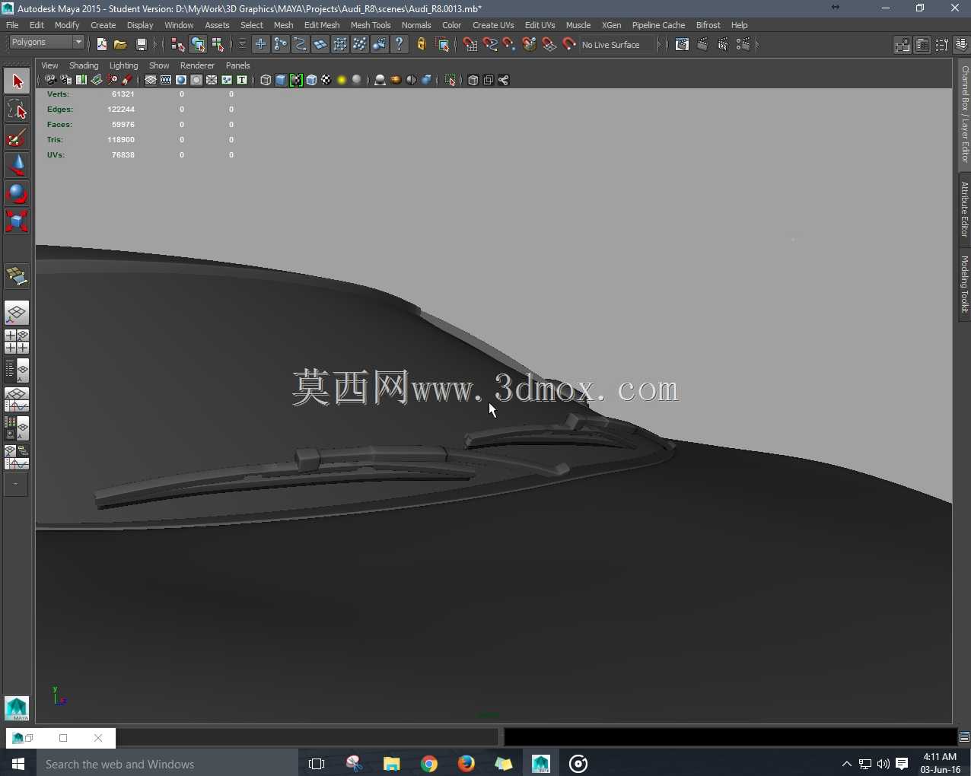Toggle Make Live magnet next to No Live Surface
The width and height of the screenshot is (971, 776).
[x=569, y=45]
